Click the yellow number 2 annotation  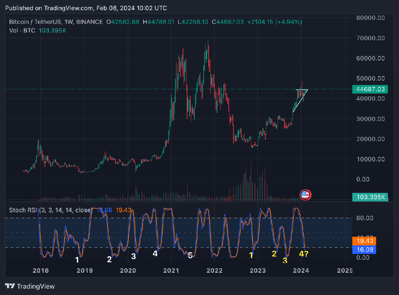274,254
